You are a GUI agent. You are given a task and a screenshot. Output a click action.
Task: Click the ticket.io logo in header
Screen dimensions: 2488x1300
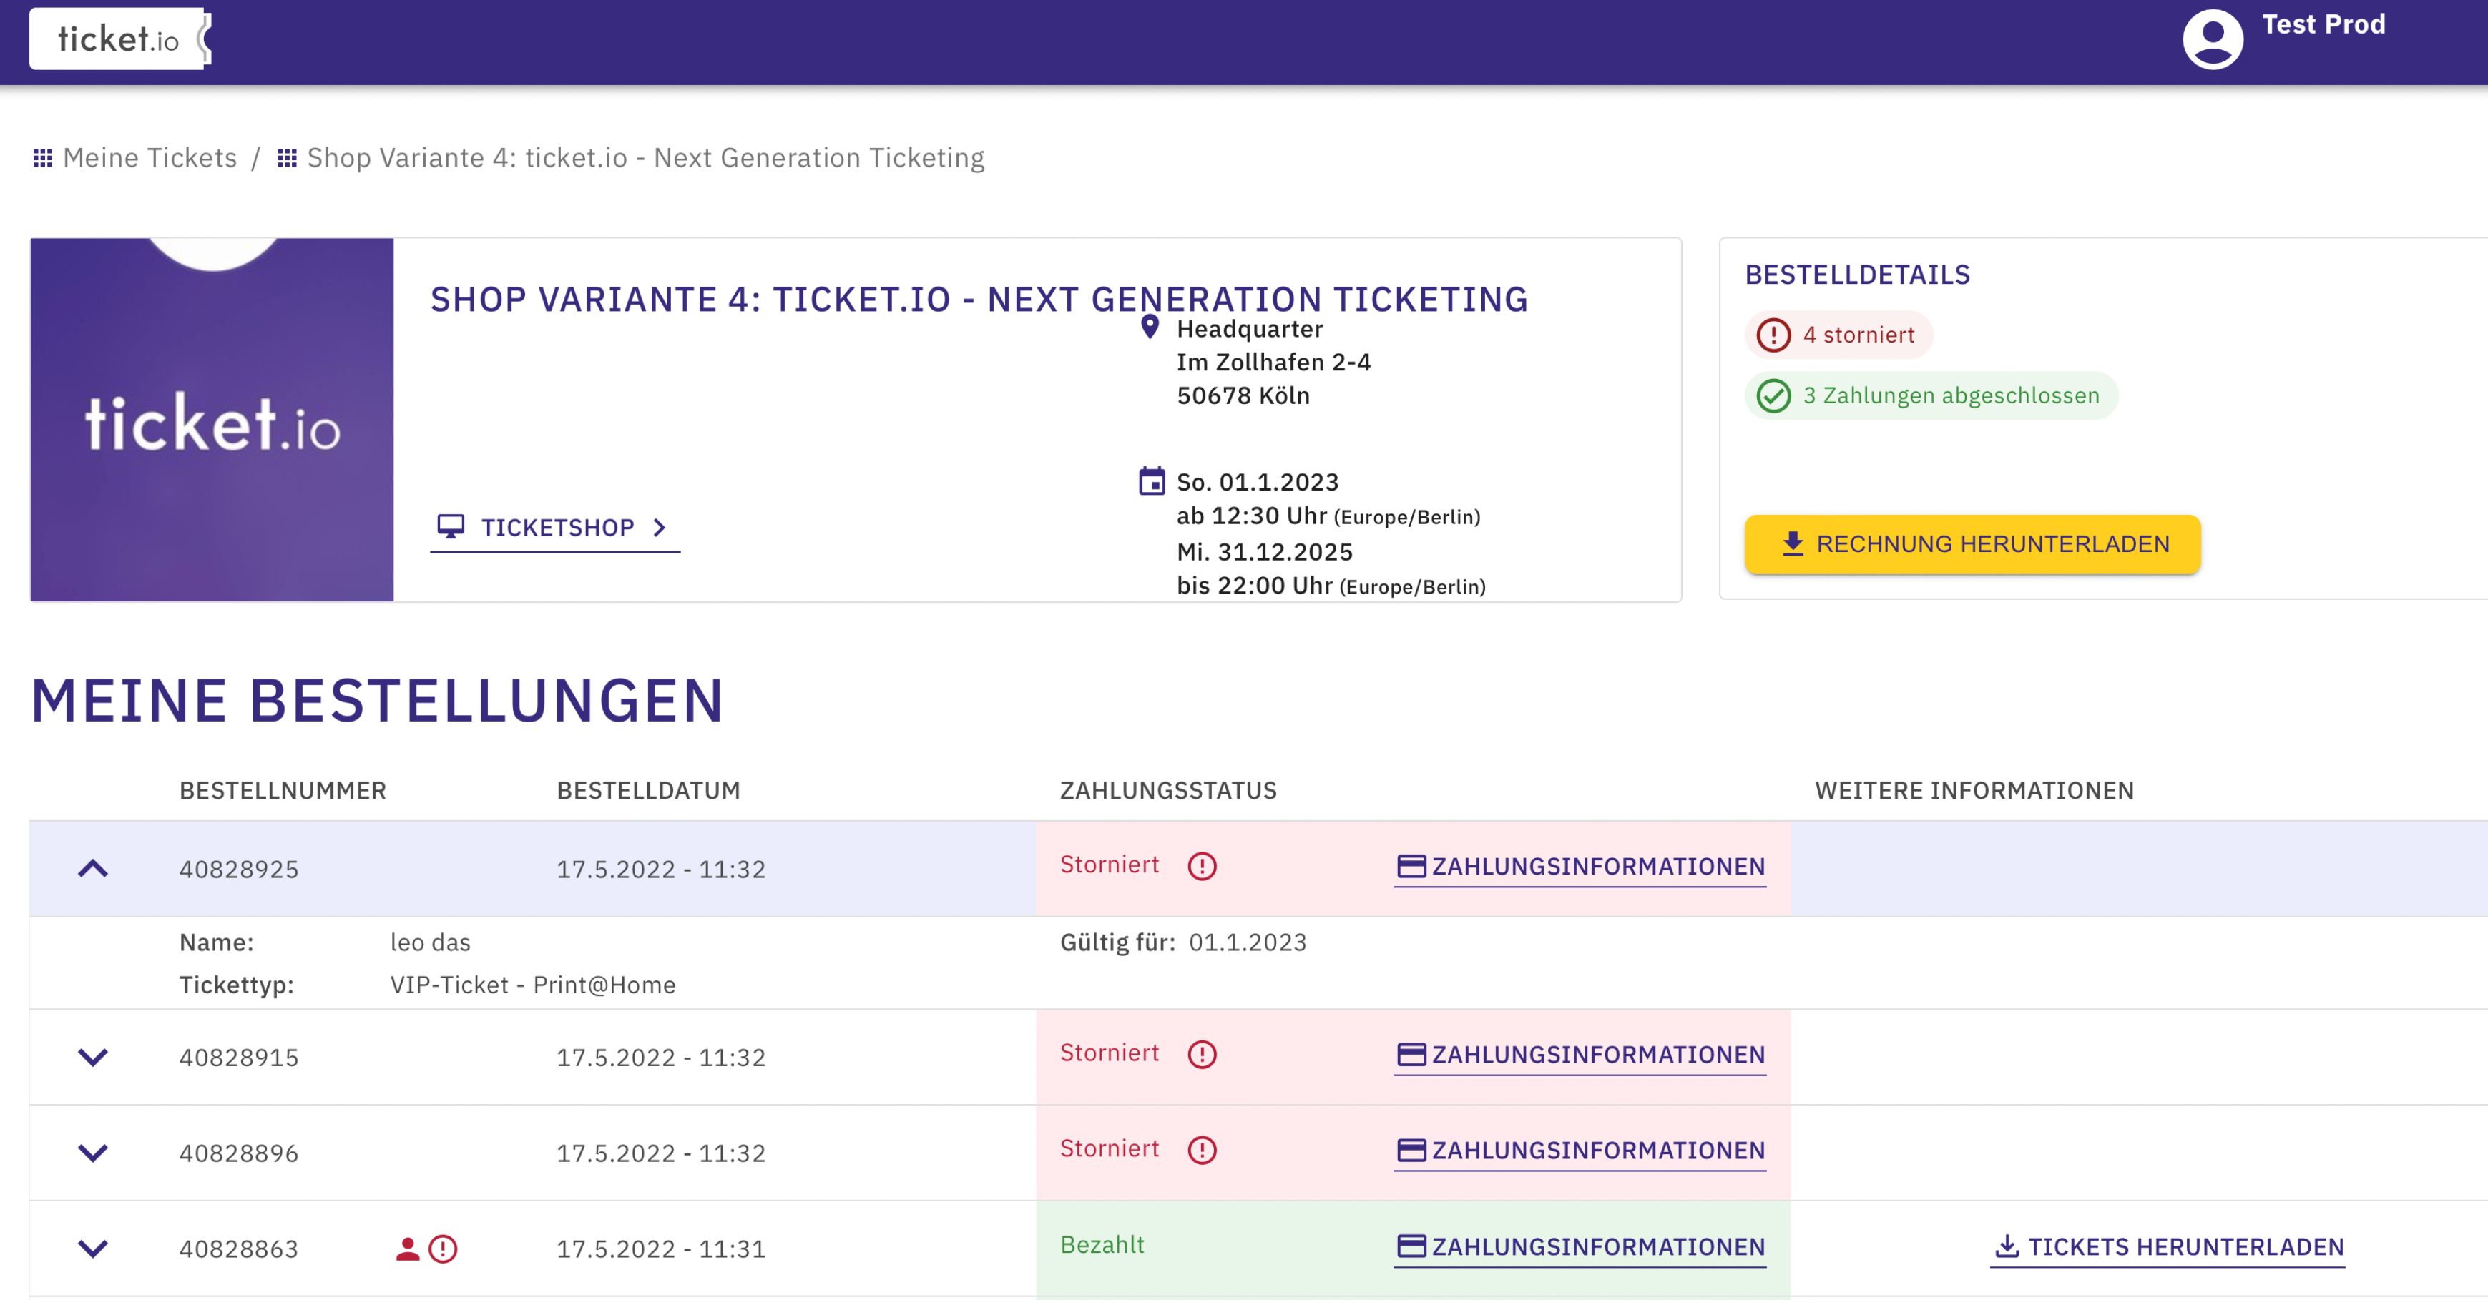pyautogui.click(x=119, y=39)
